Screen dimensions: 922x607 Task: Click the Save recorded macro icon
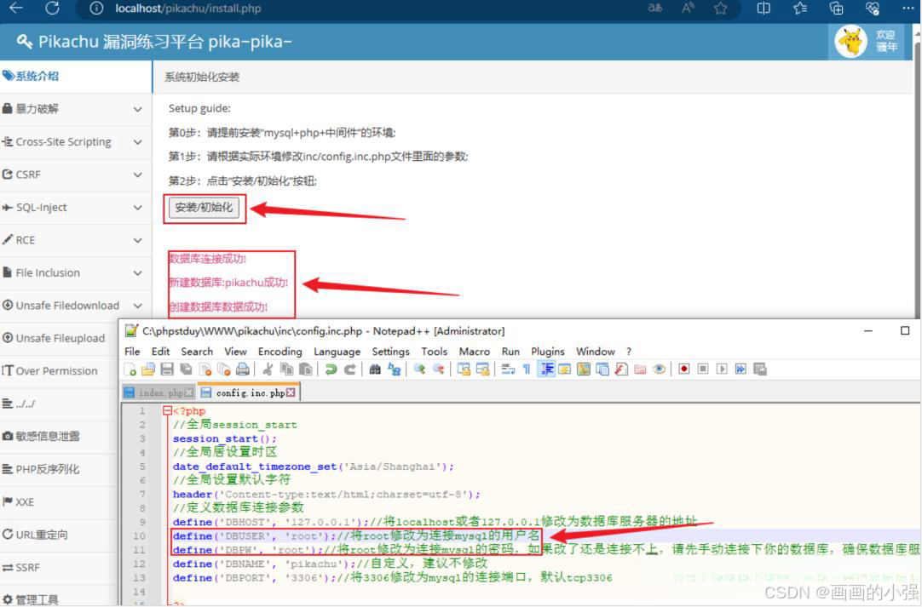pyautogui.click(x=760, y=369)
